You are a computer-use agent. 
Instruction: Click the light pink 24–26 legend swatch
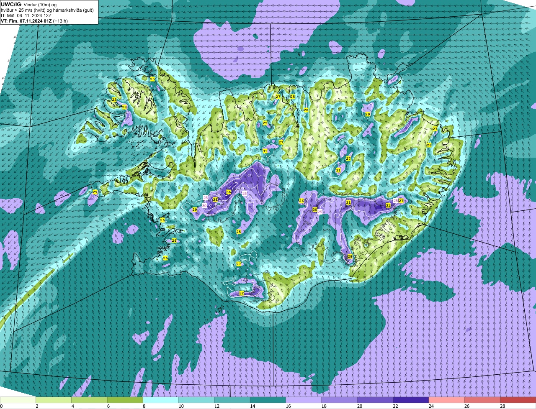tap(447, 400)
